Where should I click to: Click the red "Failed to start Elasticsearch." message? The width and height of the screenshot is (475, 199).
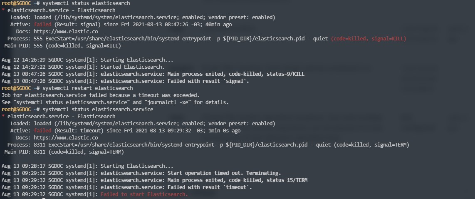pos(144,194)
